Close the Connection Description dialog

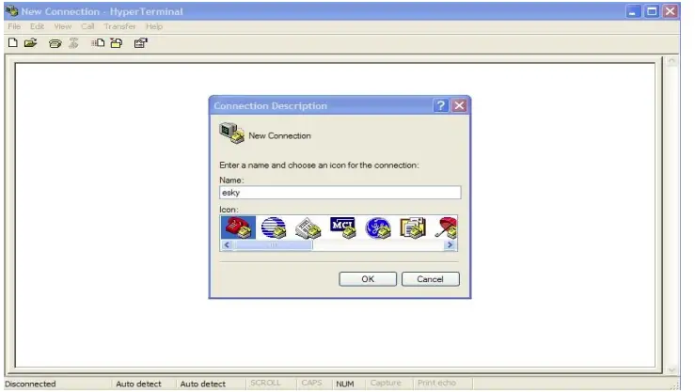459,105
